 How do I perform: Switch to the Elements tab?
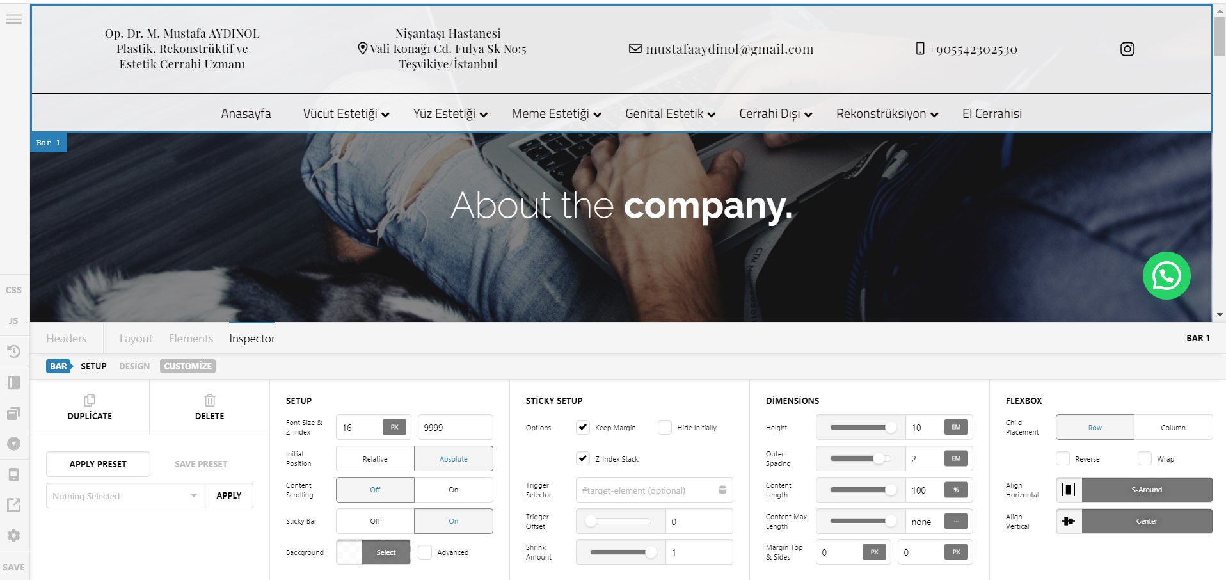191,339
